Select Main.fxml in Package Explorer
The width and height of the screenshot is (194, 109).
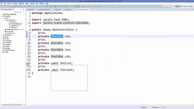coord(14,28)
